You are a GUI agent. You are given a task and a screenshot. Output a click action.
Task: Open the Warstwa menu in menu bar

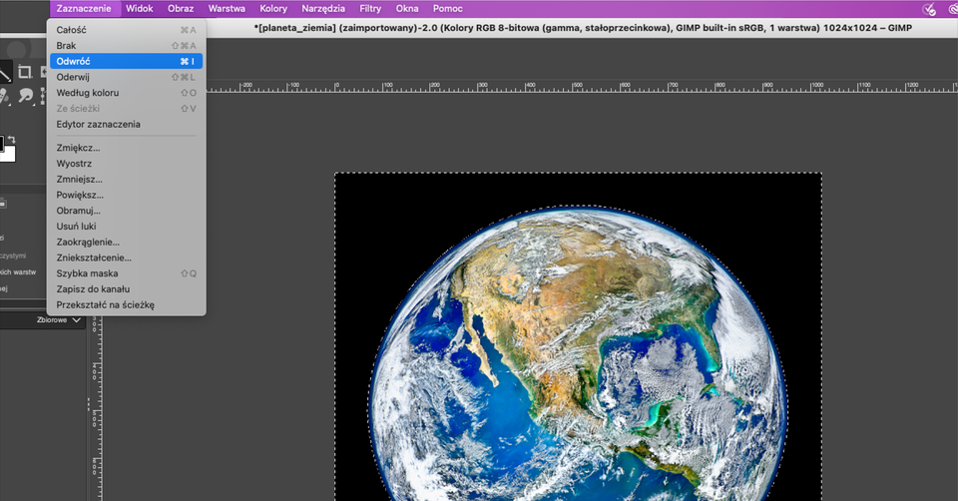(227, 9)
